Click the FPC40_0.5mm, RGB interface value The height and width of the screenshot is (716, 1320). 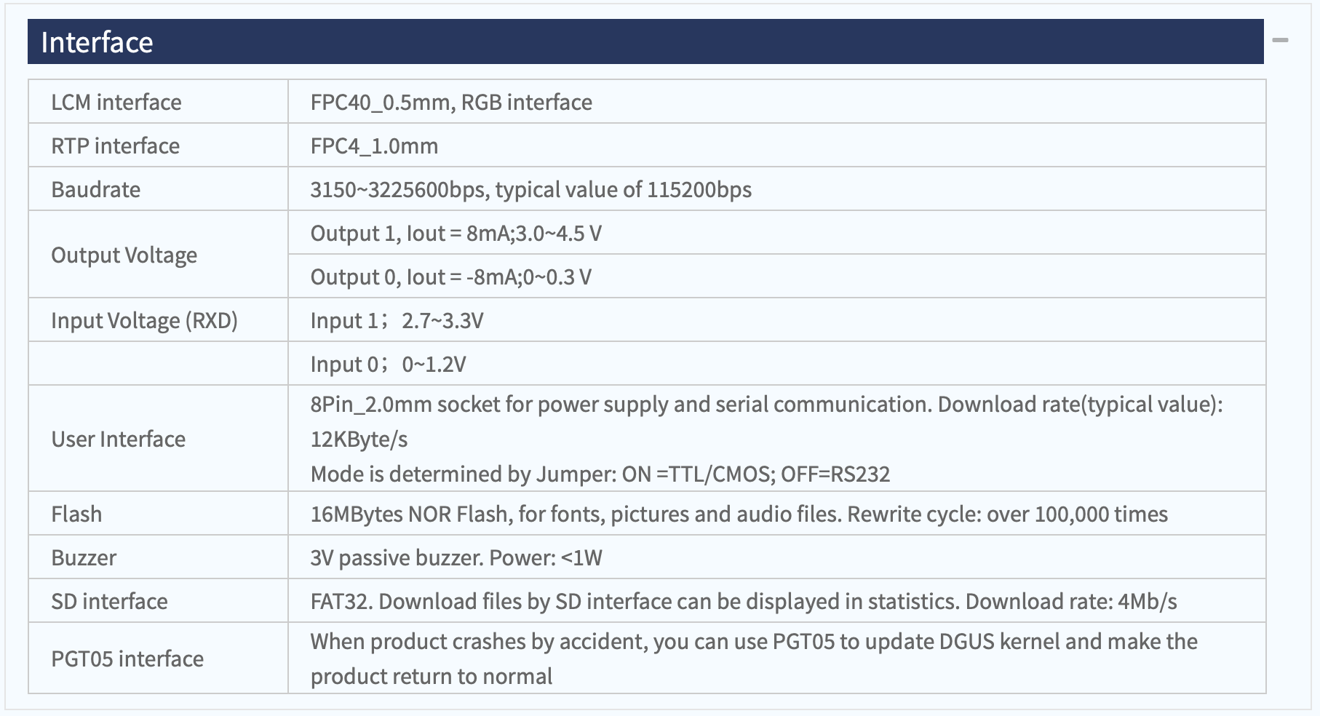coord(451,102)
